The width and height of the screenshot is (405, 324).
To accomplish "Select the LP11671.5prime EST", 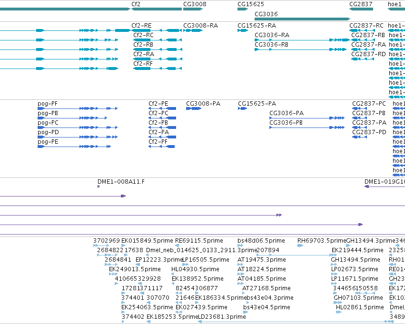I will 334,284.
